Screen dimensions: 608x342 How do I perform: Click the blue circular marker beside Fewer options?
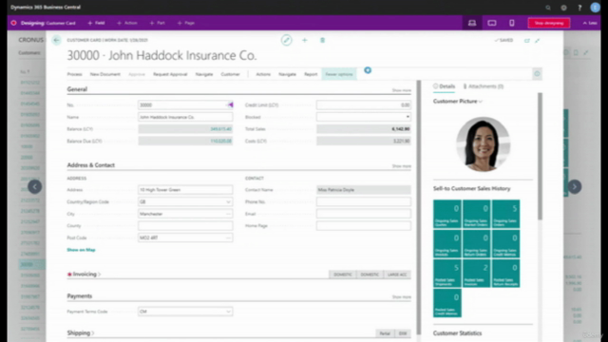tap(368, 70)
